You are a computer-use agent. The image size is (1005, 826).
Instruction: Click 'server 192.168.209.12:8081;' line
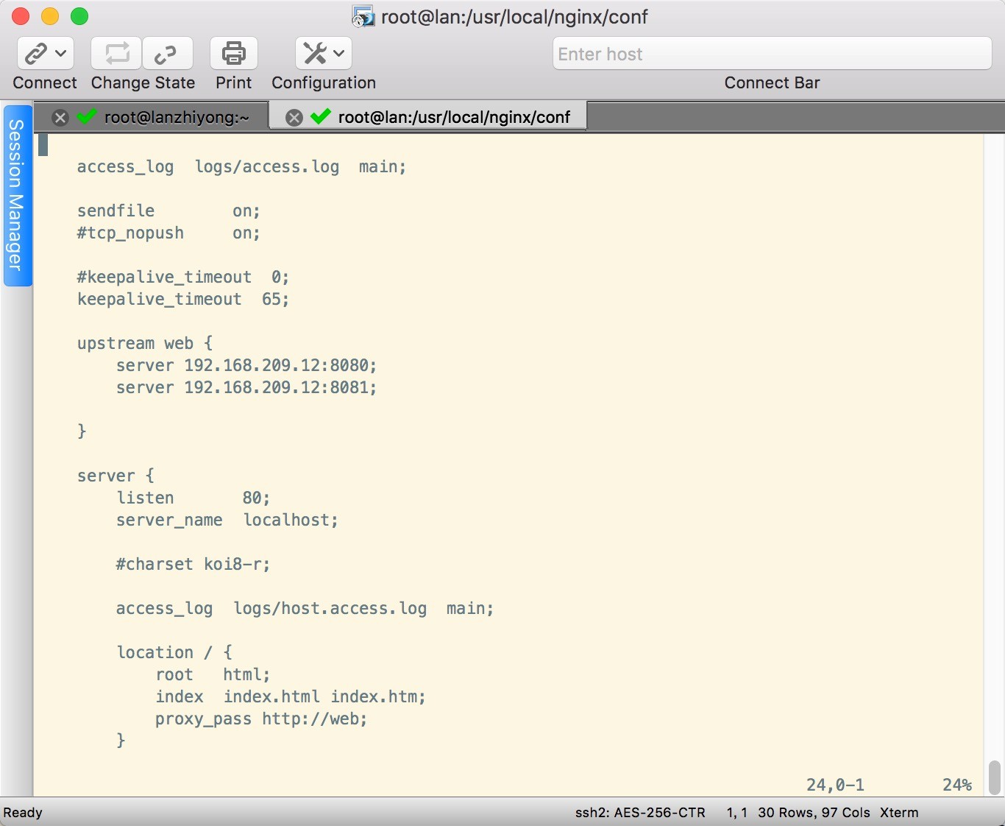(246, 387)
